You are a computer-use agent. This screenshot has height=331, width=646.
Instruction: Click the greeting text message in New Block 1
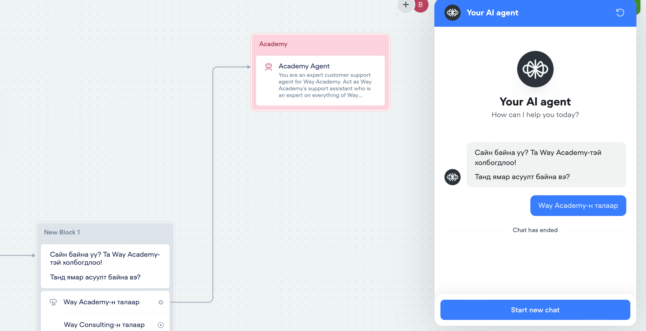[105, 266]
